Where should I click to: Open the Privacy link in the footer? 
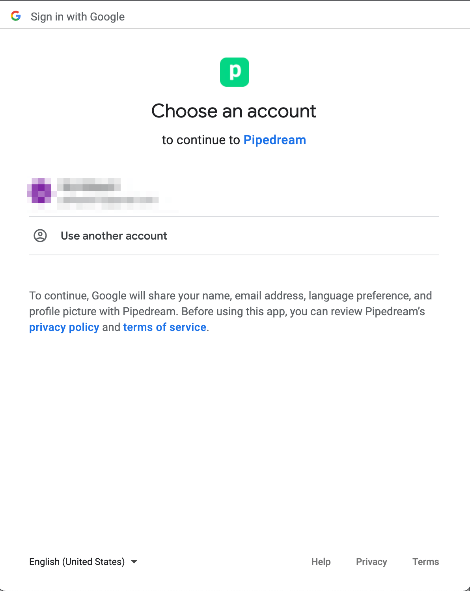[371, 561]
